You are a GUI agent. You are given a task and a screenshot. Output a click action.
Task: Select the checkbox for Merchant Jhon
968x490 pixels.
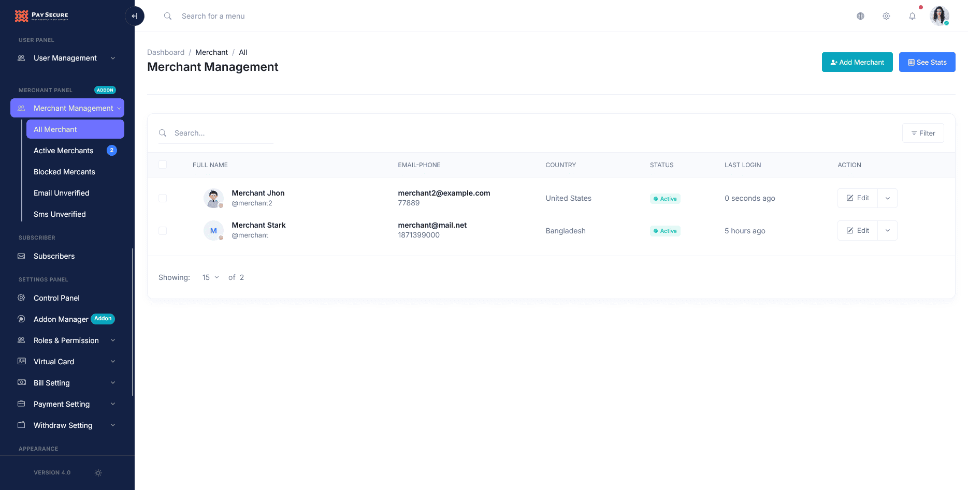(163, 198)
